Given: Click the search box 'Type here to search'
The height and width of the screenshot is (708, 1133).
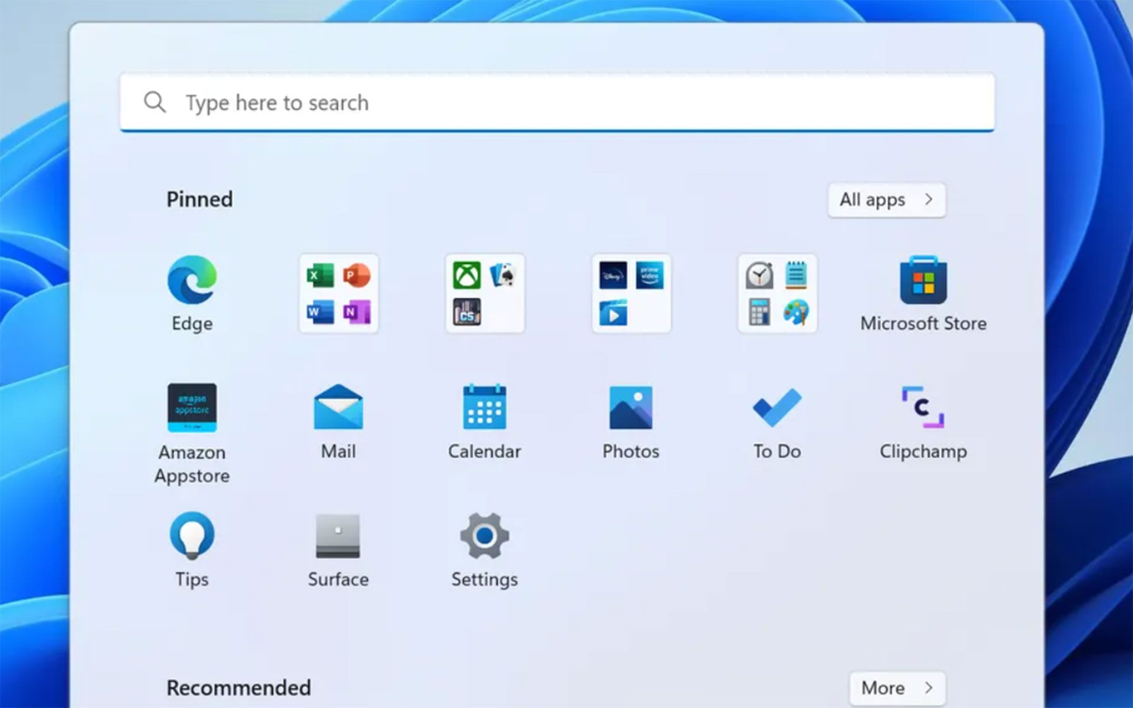Looking at the screenshot, I should [x=557, y=102].
